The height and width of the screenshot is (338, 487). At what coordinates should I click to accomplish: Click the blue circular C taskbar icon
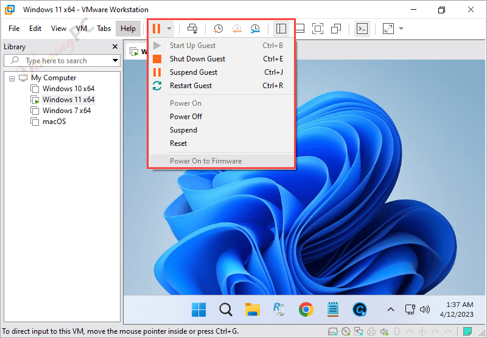[x=360, y=309]
